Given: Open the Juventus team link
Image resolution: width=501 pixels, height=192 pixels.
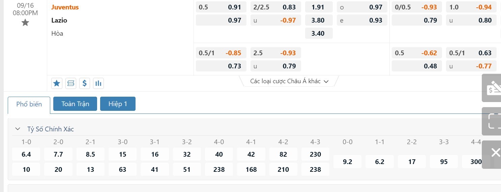Looking at the screenshot, I should (x=65, y=7).
